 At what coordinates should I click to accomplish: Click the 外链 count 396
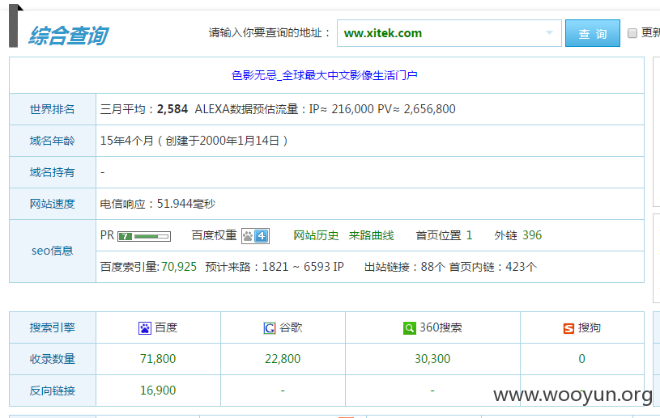(x=532, y=235)
